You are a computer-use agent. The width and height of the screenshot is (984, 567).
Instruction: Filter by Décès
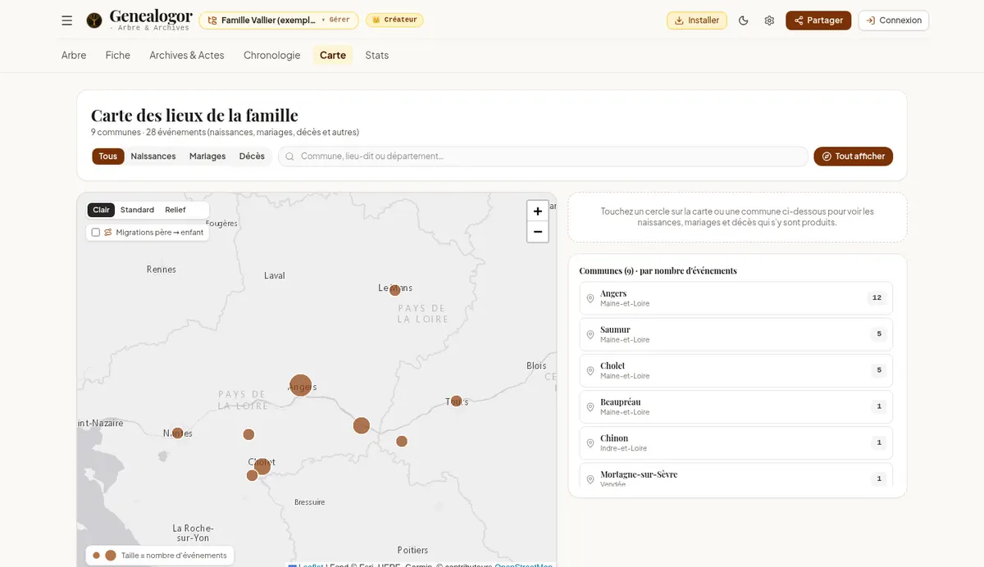coord(252,156)
